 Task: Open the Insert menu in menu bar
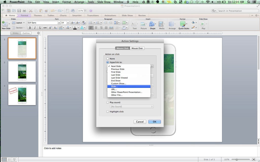coord(56,2)
